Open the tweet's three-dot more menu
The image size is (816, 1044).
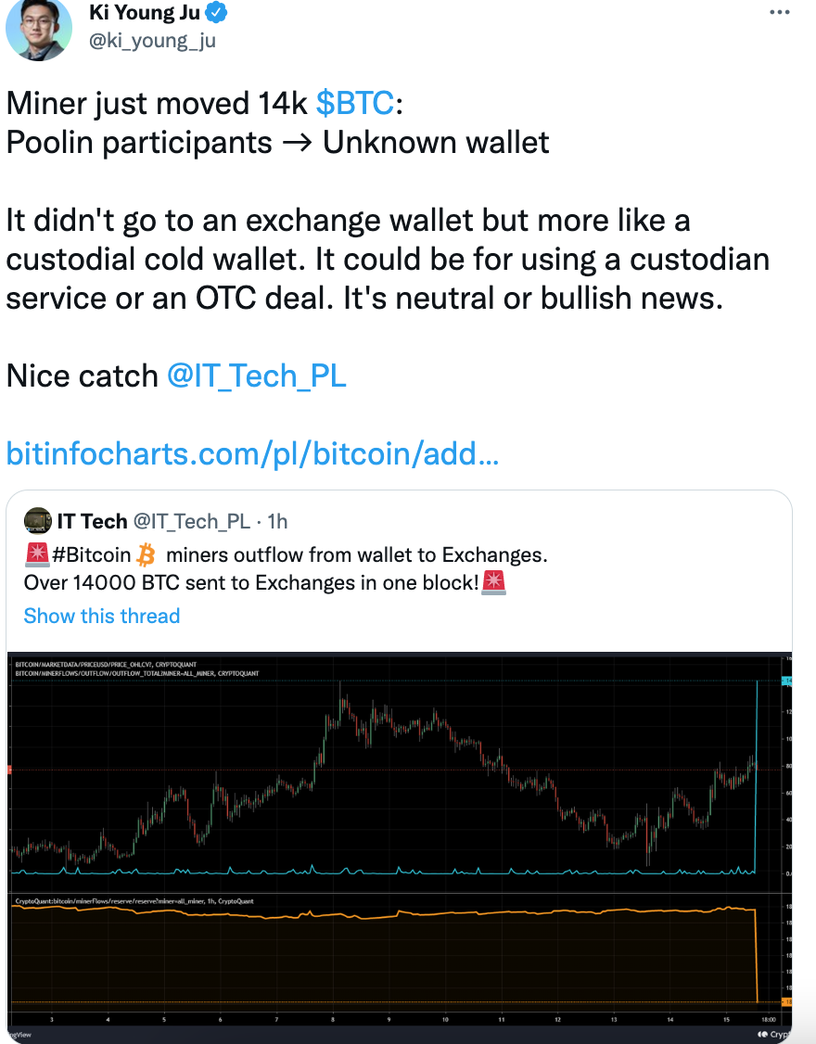tap(781, 13)
